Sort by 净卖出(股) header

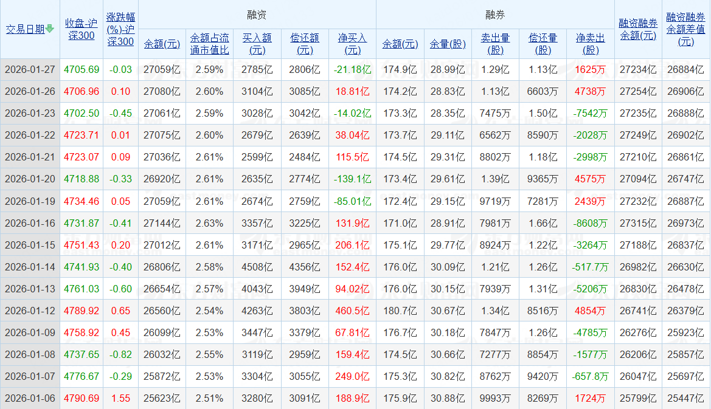tap(591, 44)
